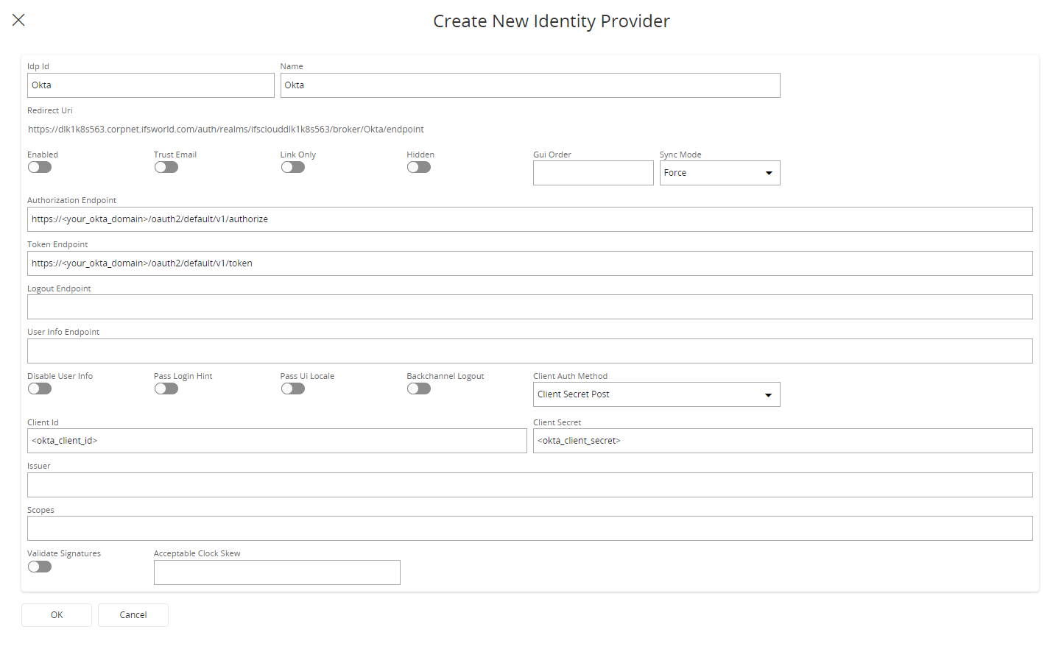
Task: Open the Sync Mode dropdown
Action: tap(719, 173)
